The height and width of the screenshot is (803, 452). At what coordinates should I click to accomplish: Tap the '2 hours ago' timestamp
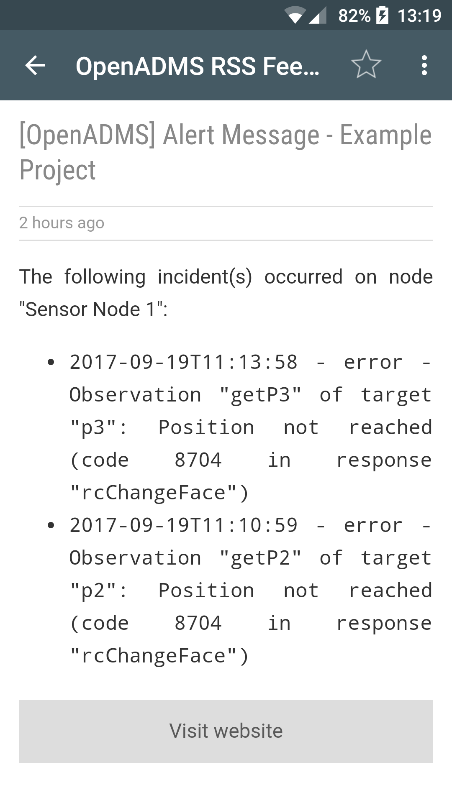tap(62, 223)
